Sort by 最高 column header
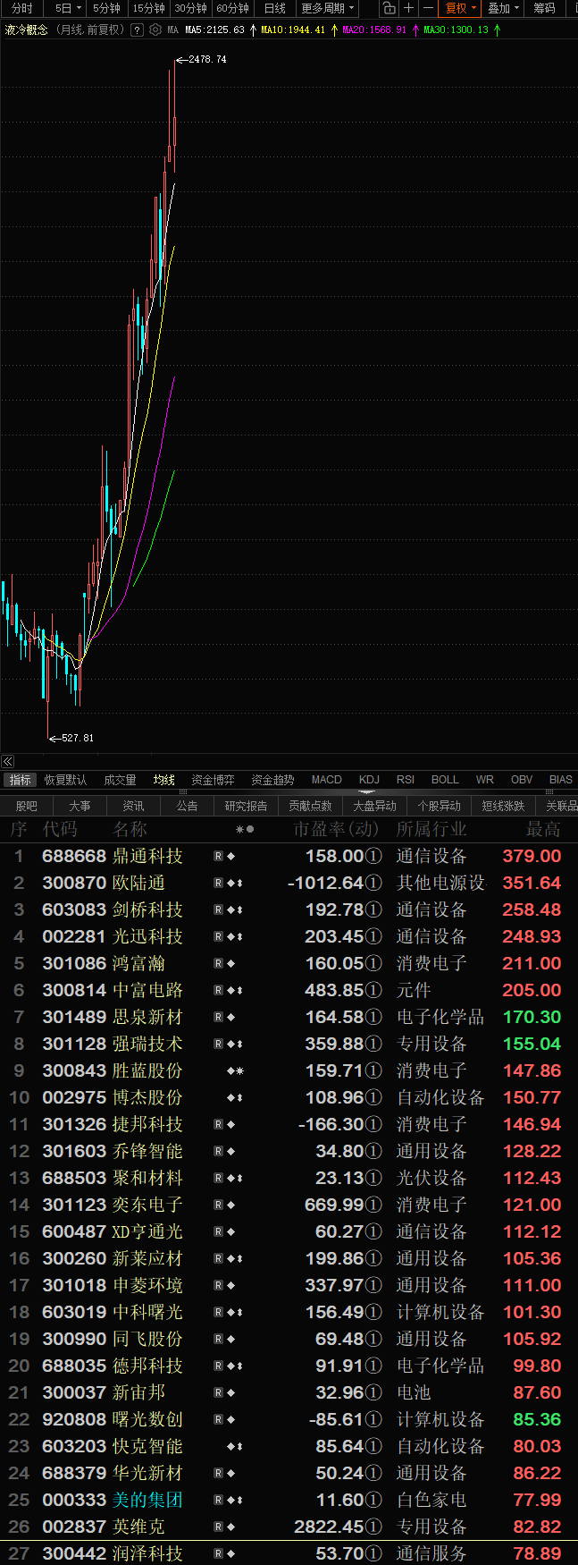 click(x=543, y=829)
